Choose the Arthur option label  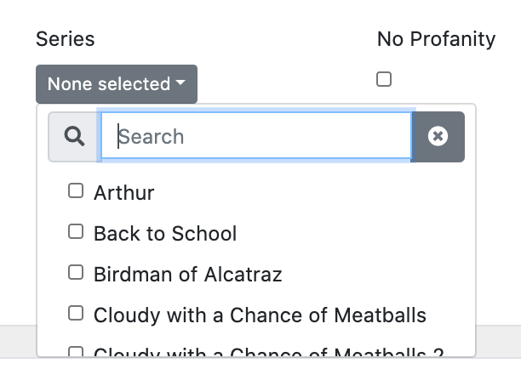point(124,193)
